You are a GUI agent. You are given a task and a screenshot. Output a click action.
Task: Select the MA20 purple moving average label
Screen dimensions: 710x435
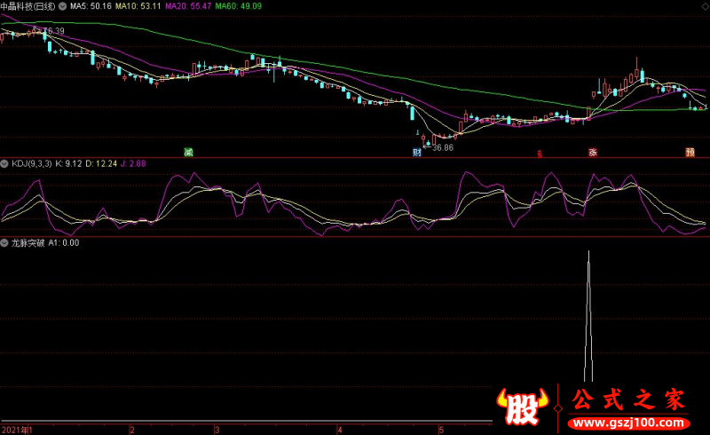tap(188, 6)
